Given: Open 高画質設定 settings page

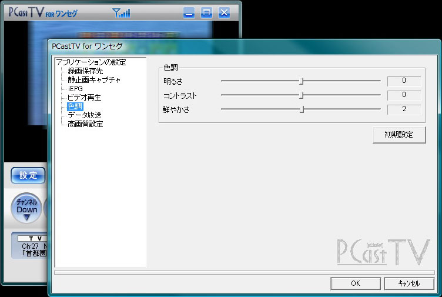Looking at the screenshot, I should click(x=85, y=124).
